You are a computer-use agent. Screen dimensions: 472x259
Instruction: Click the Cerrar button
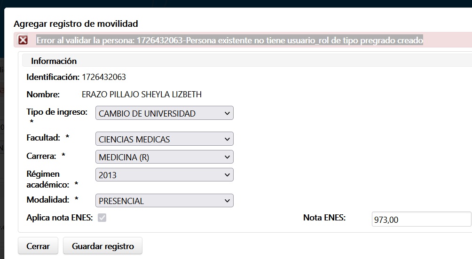[x=38, y=246]
